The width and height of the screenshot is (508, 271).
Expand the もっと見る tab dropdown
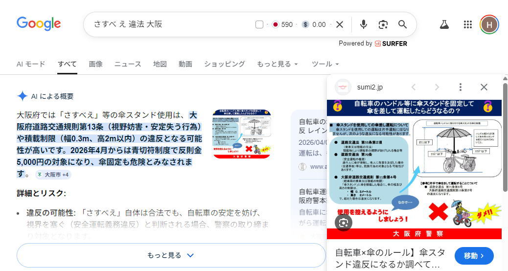point(277,64)
